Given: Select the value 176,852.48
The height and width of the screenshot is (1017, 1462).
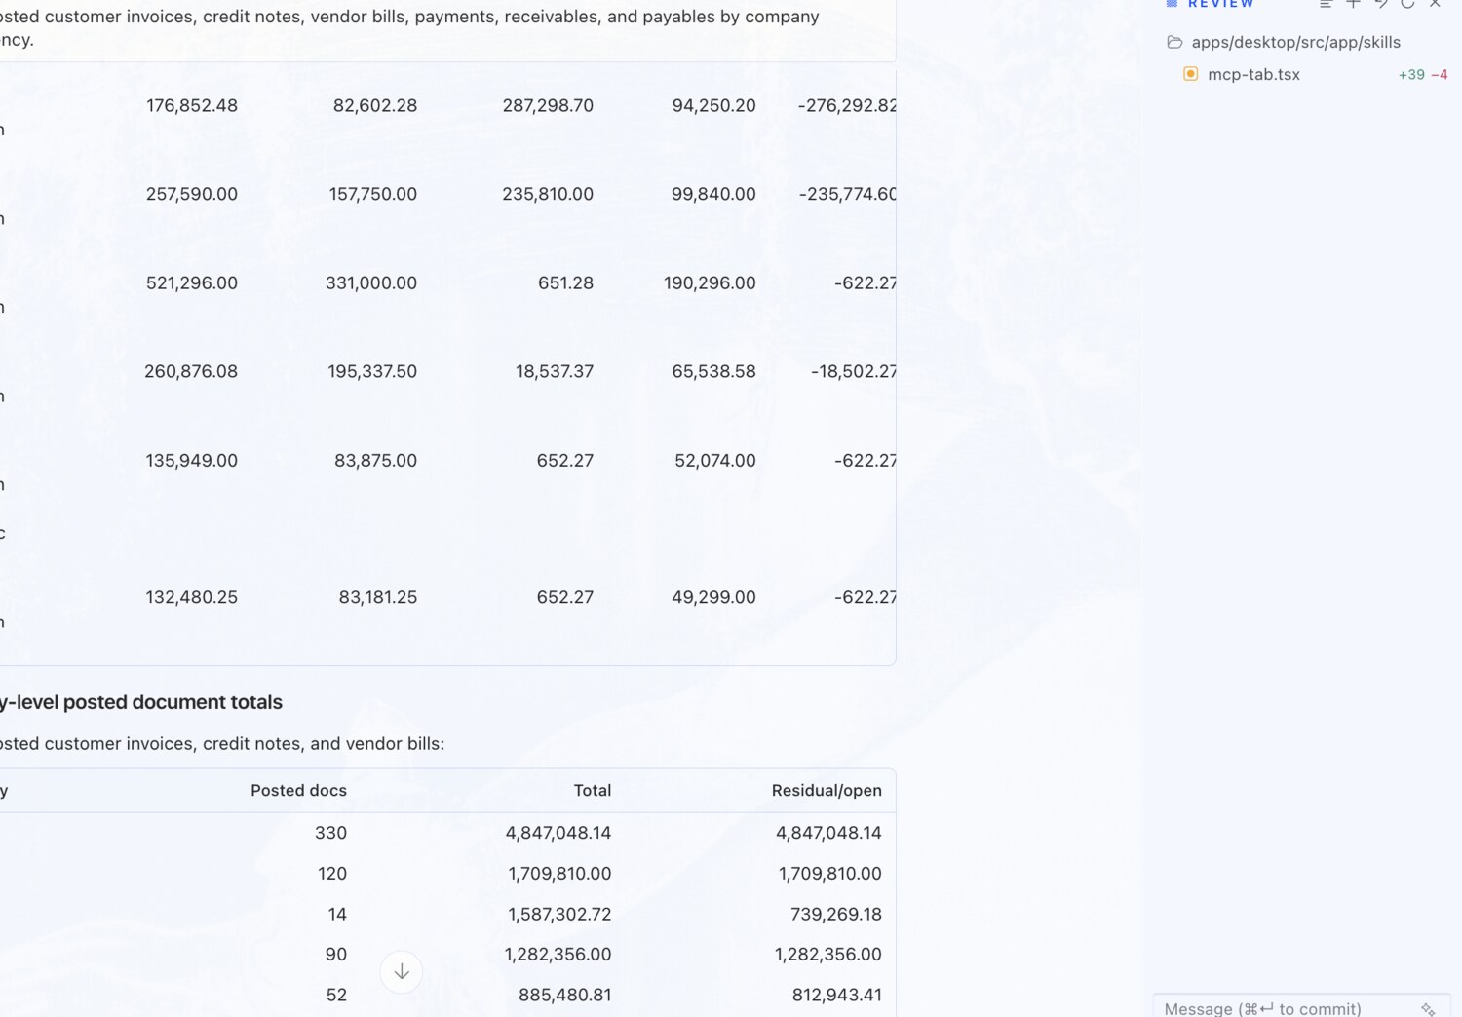Looking at the screenshot, I should click(x=192, y=105).
